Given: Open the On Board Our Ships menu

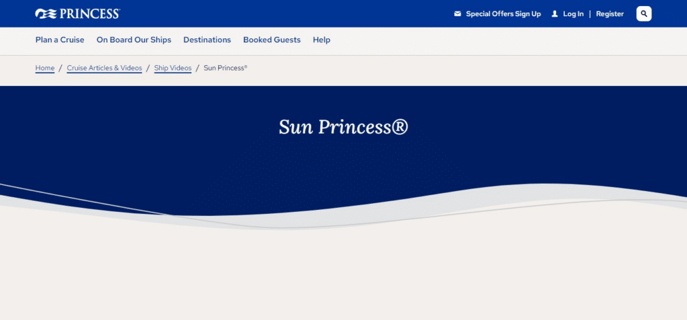Looking at the screenshot, I should click(x=134, y=40).
